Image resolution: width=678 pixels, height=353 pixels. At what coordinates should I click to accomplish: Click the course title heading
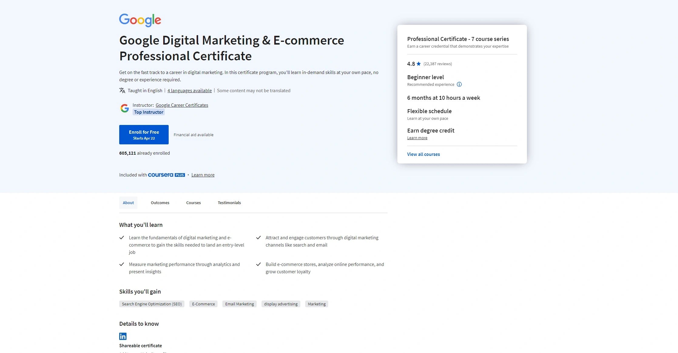pos(231,48)
